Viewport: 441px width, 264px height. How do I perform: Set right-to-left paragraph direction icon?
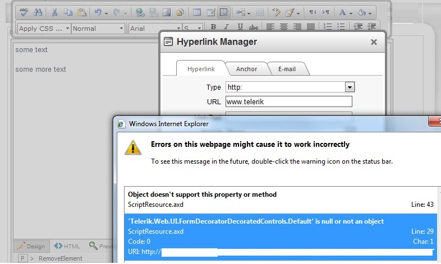coord(312,12)
